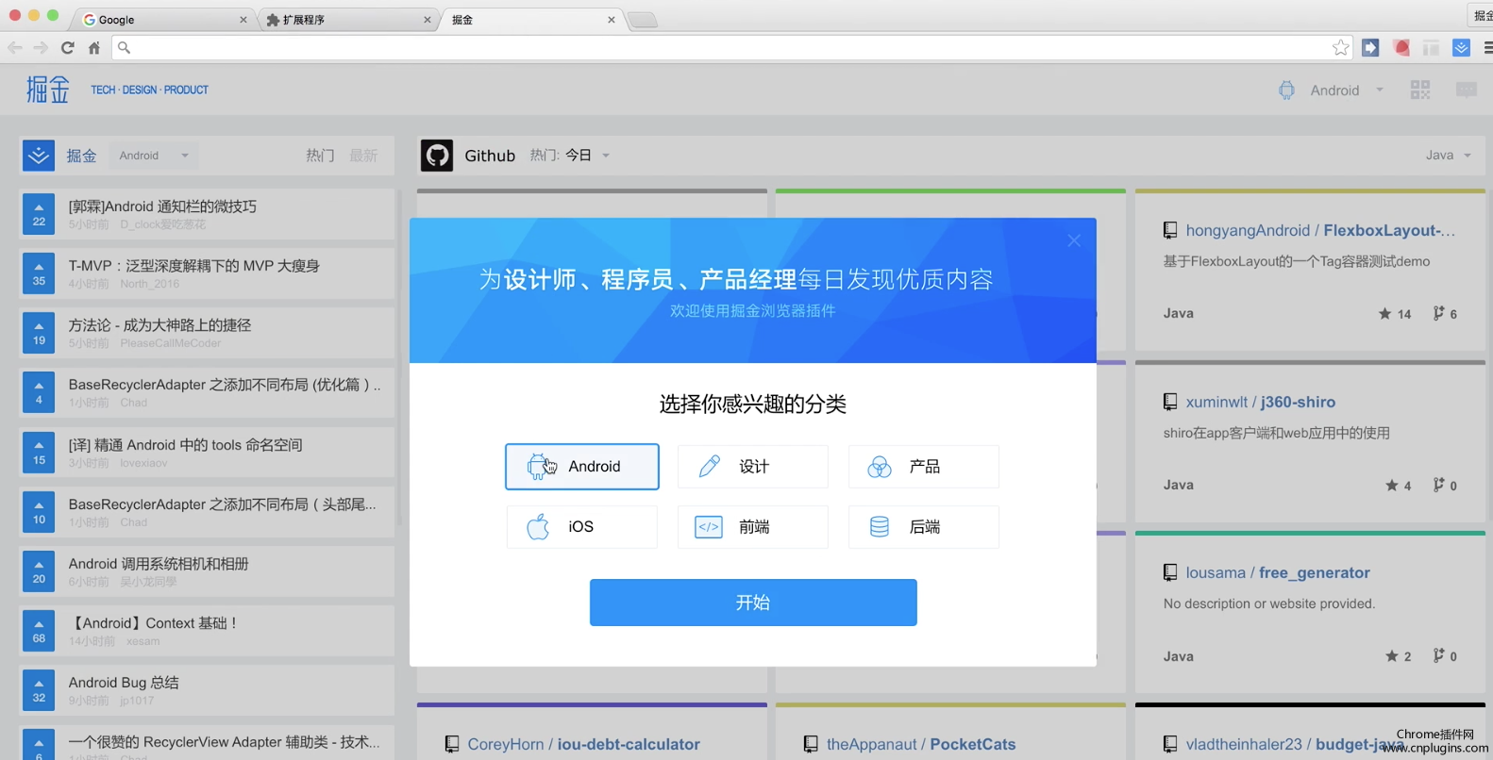This screenshot has height=760, width=1493.
Task: Click the star count 4 on j360-shiro
Action: coord(1398,486)
